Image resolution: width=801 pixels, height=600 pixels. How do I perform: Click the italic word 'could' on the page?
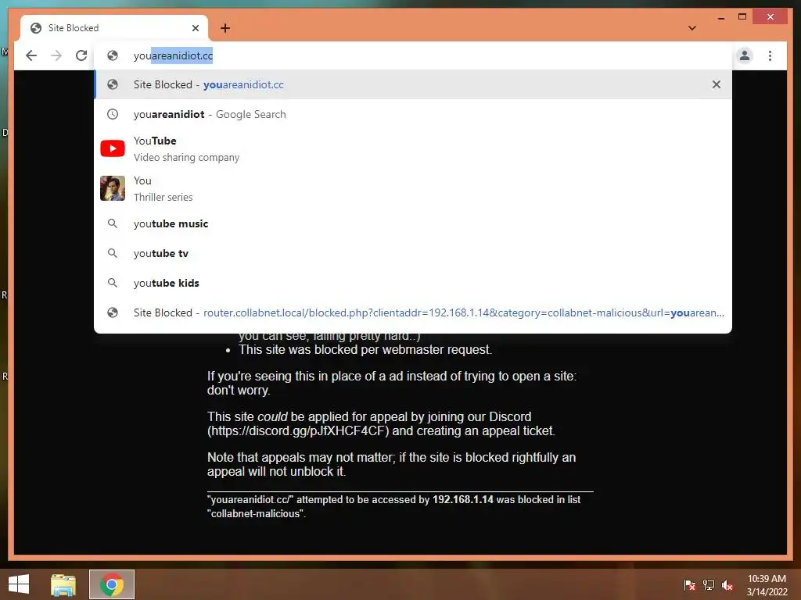click(x=272, y=416)
